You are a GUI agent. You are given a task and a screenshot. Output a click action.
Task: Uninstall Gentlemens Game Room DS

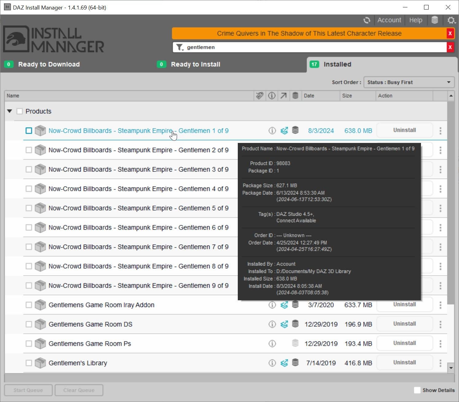405,324
